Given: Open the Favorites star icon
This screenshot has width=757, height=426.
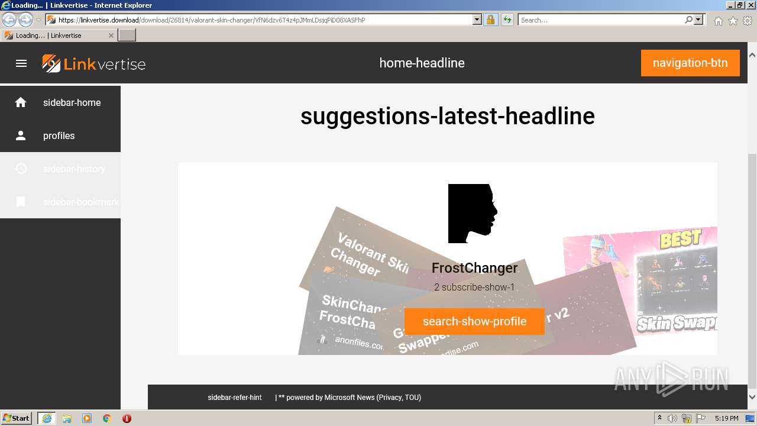Looking at the screenshot, I should coord(733,21).
